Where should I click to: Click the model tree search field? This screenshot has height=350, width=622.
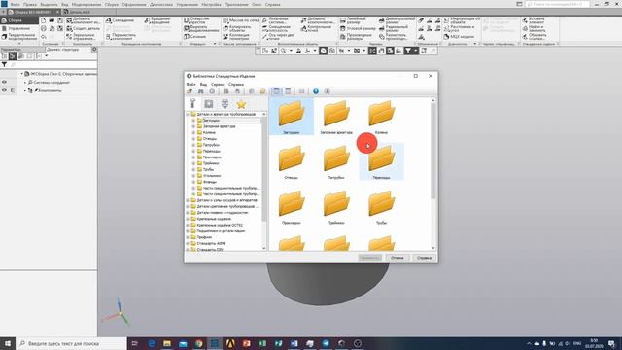click(x=52, y=65)
